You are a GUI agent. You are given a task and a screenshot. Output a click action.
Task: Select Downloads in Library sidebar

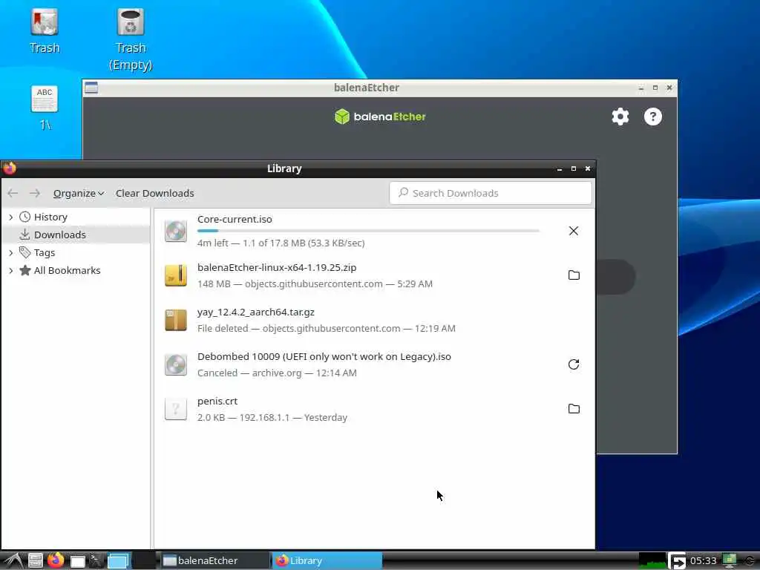coord(59,235)
